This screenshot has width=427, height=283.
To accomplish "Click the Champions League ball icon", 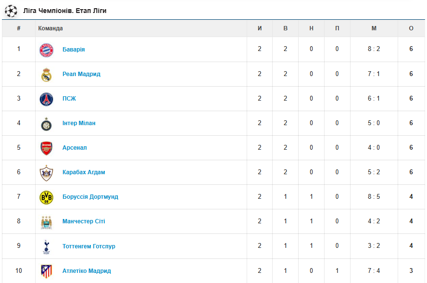I will [11, 10].
